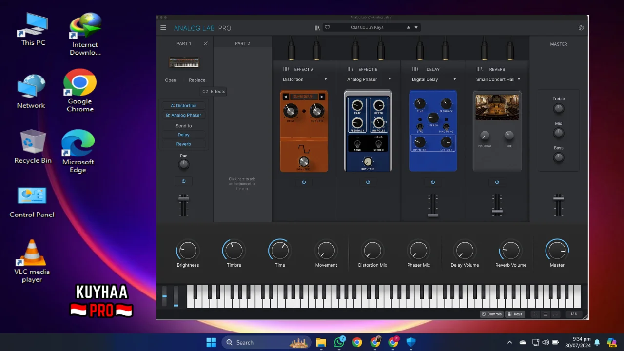This screenshot has height=351, width=624.
Task: Collapse the Effects section in Part 1
Action: (x=214, y=91)
